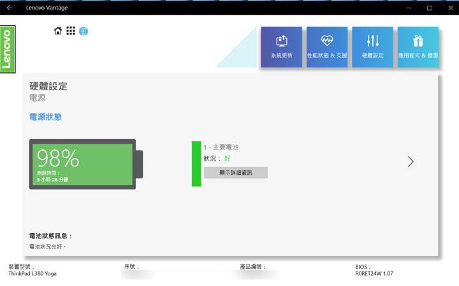This screenshot has width=459, height=286.
Task: Click the green Lenovo logo
Action: pyautogui.click(x=7, y=49)
